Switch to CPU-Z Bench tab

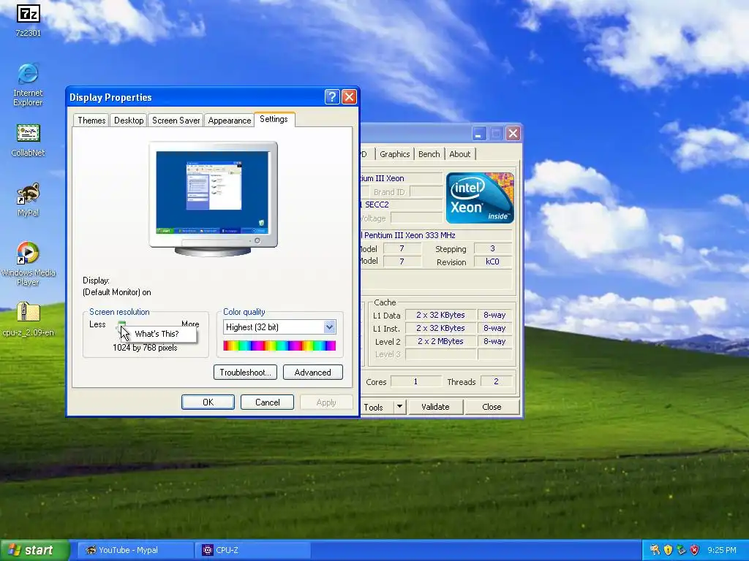click(429, 154)
